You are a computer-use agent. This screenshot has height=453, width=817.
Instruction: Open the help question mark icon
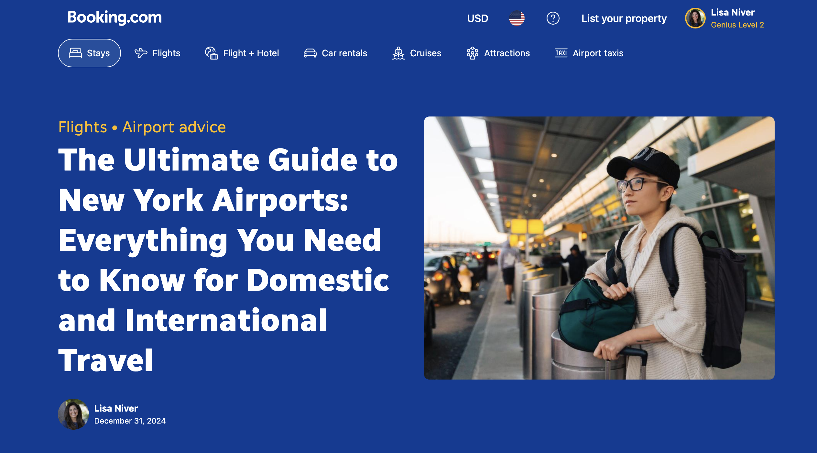553,18
